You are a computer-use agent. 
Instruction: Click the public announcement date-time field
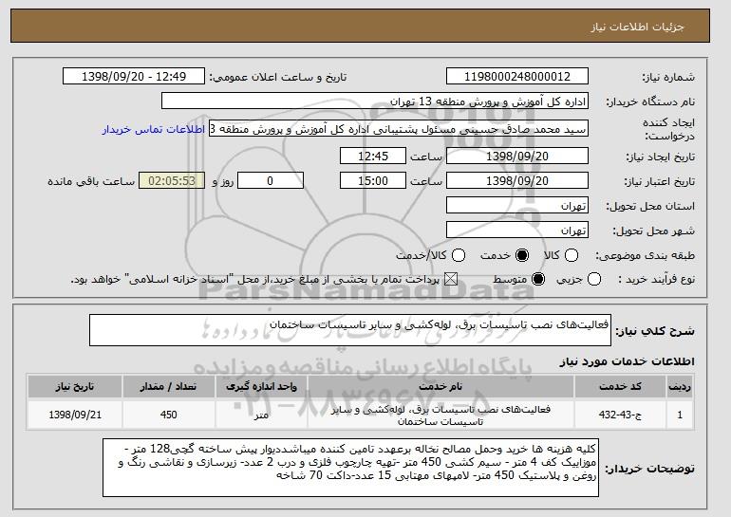134,77
